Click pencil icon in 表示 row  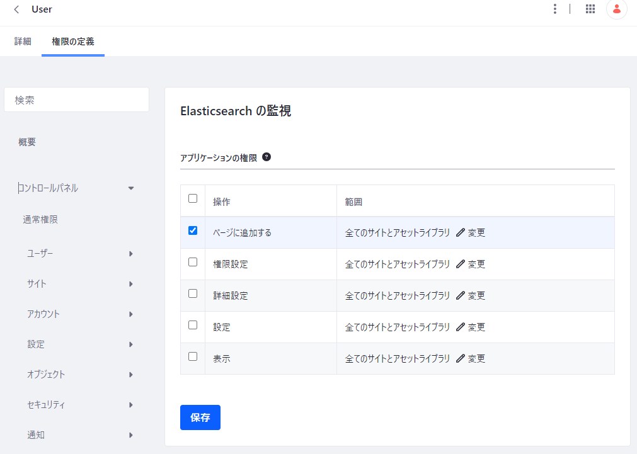click(461, 358)
